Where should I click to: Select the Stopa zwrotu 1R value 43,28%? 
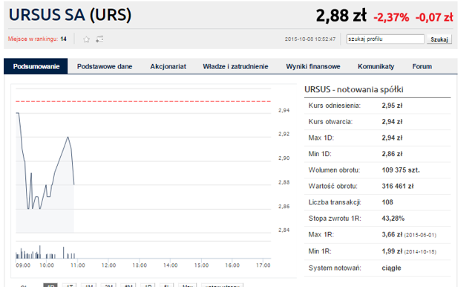click(x=393, y=219)
